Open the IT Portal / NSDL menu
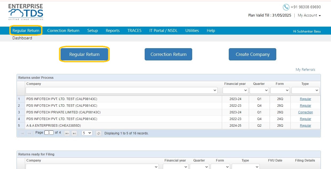Image resolution: width=331 pixels, height=169 pixels. pyautogui.click(x=163, y=31)
